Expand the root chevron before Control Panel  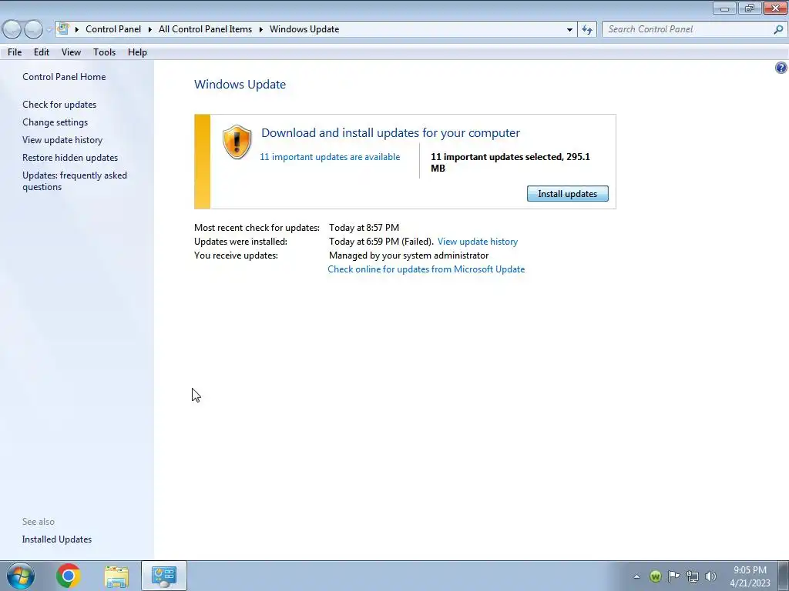[x=77, y=29]
